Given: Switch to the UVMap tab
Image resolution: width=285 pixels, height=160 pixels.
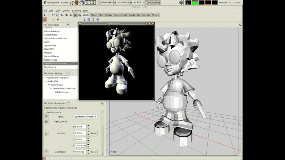Looking at the screenshot, I should [x=108, y=15].
